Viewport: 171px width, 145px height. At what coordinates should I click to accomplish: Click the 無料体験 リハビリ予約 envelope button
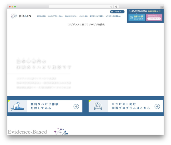pyautogui.click(x=136, y=17)
